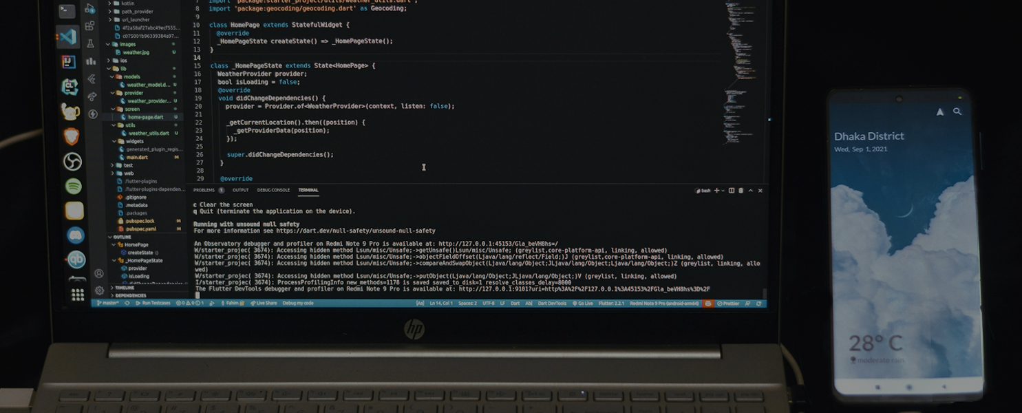Open Extensions view in activity bar
This screenshot has width=1022, height=413.
pos(90,26)
